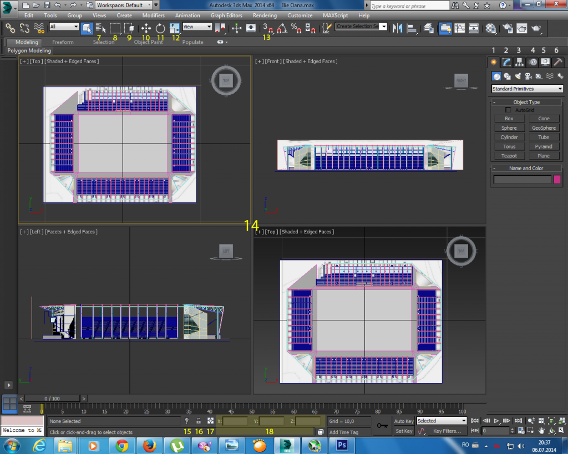Open the Layer Manager
The image size is (568, 454).
click(x=429, y=28)
